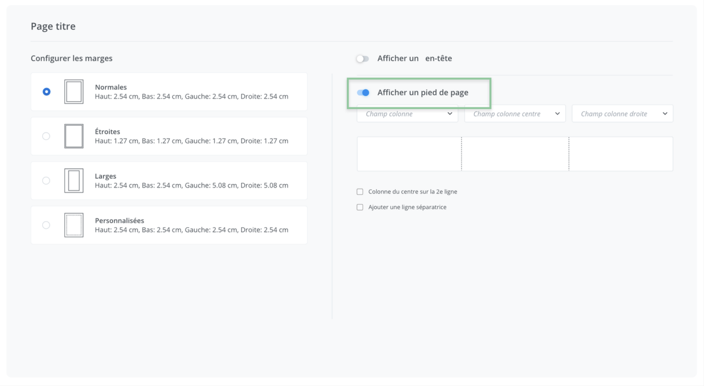This screenshot has width=704, height=386.
Task: Check Colonne du centre sur la 2e ligne
Action: coord(360,192)
